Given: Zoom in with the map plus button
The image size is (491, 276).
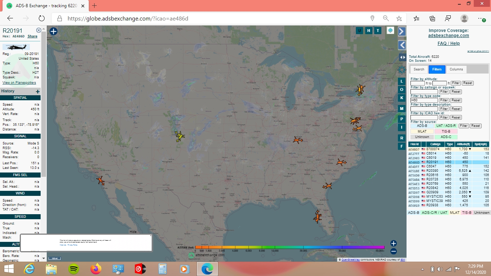Looking at the screenshot, I should click(394, 244).
